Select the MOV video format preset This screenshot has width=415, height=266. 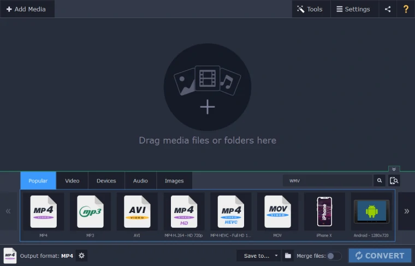(277, 215)
